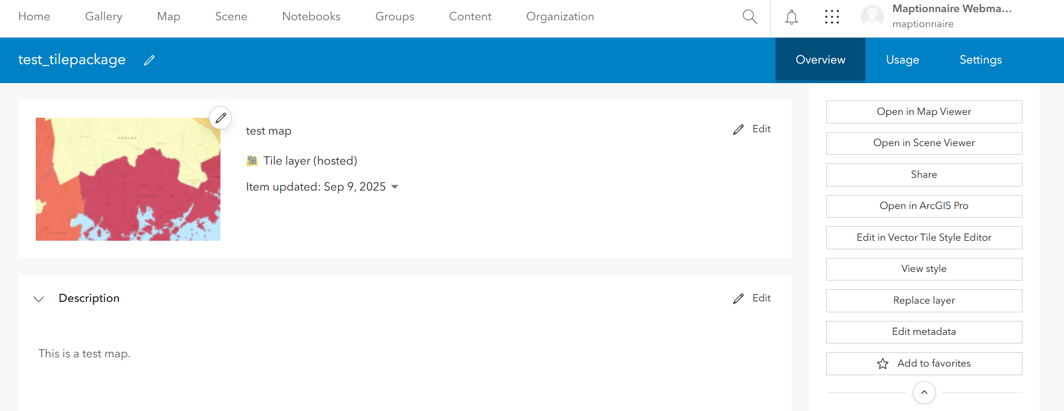Click 'This is a test map.' text

pos(85,354)
